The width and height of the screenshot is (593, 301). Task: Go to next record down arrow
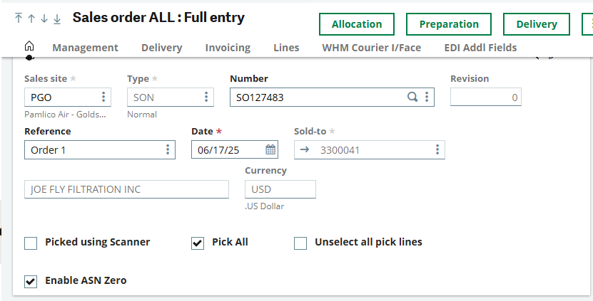(44, 19)
